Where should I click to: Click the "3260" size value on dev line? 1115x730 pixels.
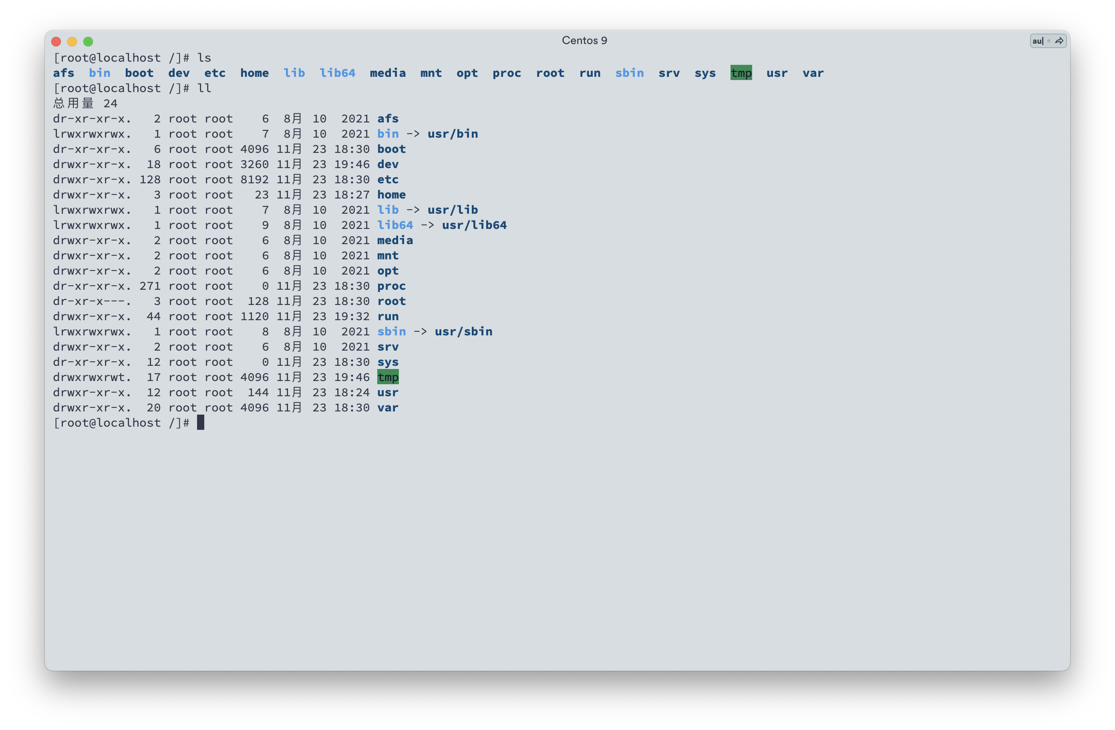coord(254,164)
